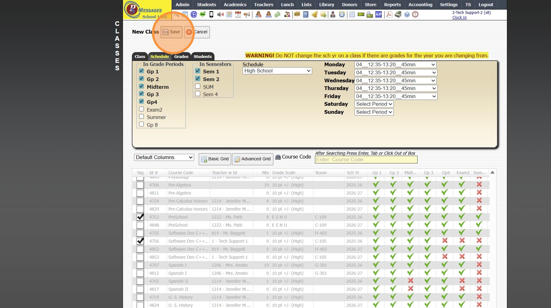Viewport: 551px width, 308px height.
Task: Switch to the Grades tab
Action: pos(181,56)
